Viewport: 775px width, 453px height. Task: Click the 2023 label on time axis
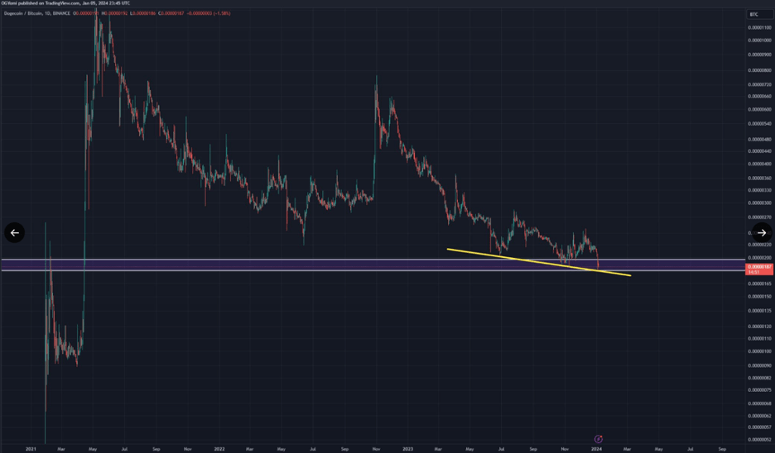pyautogui.click(x=407, y=449)
